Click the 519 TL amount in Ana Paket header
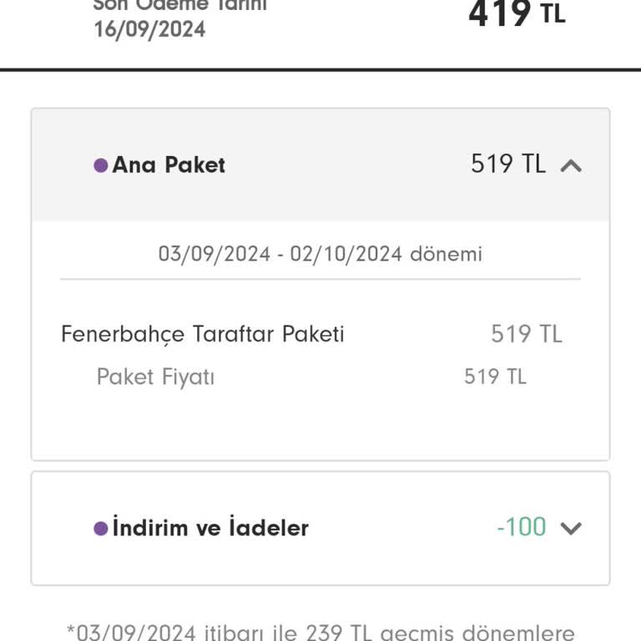 pyautogui.click(x=507, y=164)
